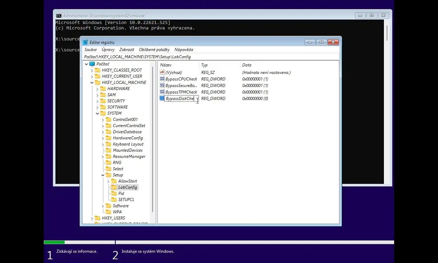Click the Typ column header

(219, 65)
